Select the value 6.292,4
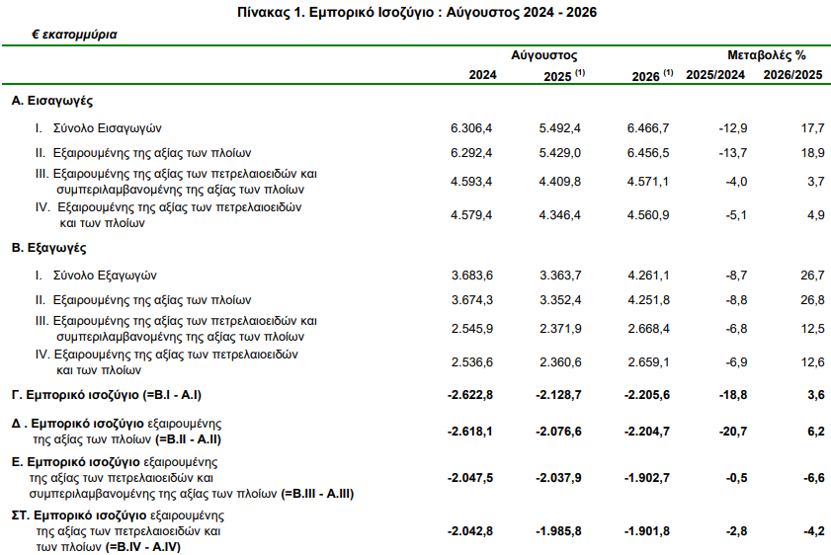The width and height of the screenshot is (831, 555). tap(471, 153)
